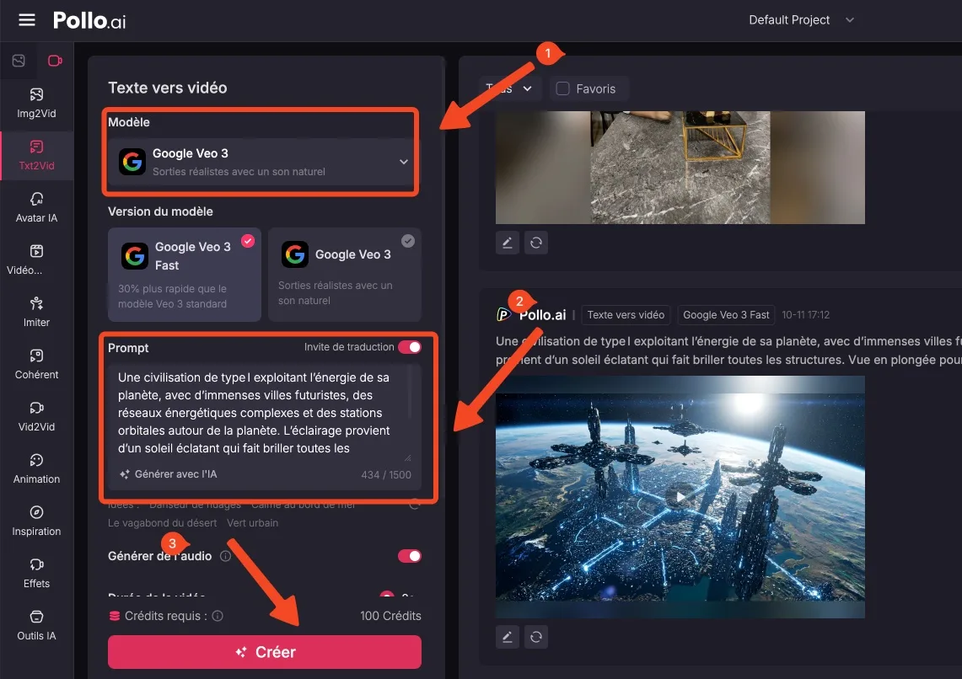Viewport: 962px width, 679px height.
Task: Open Animation tool in sidebar
Action: (36, 468)
